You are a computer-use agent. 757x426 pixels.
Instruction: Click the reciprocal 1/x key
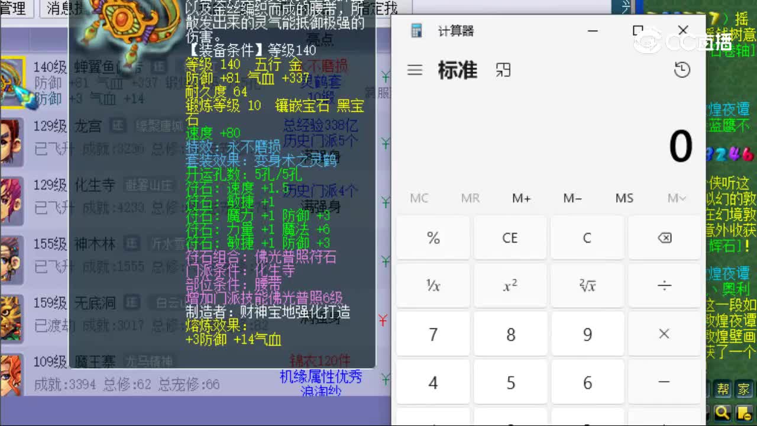tap(433, 286)
